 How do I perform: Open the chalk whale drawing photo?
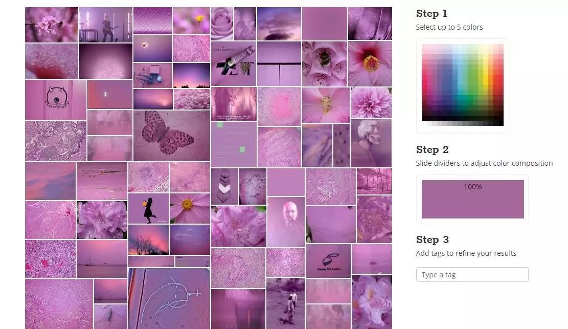click(x=169, y=298)
